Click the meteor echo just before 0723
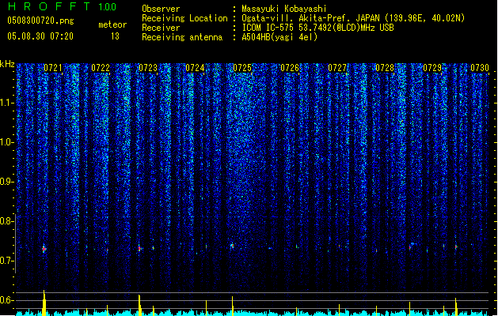The width and height of the screenshot is (498, 316). point(139,249)
